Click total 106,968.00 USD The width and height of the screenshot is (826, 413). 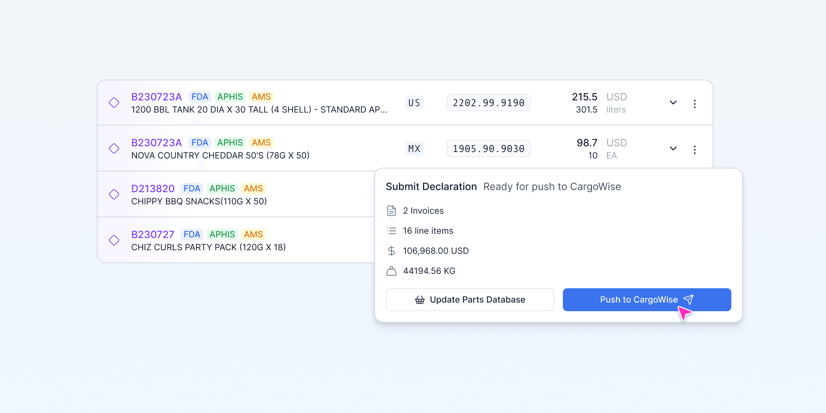[x=436, y=251]
